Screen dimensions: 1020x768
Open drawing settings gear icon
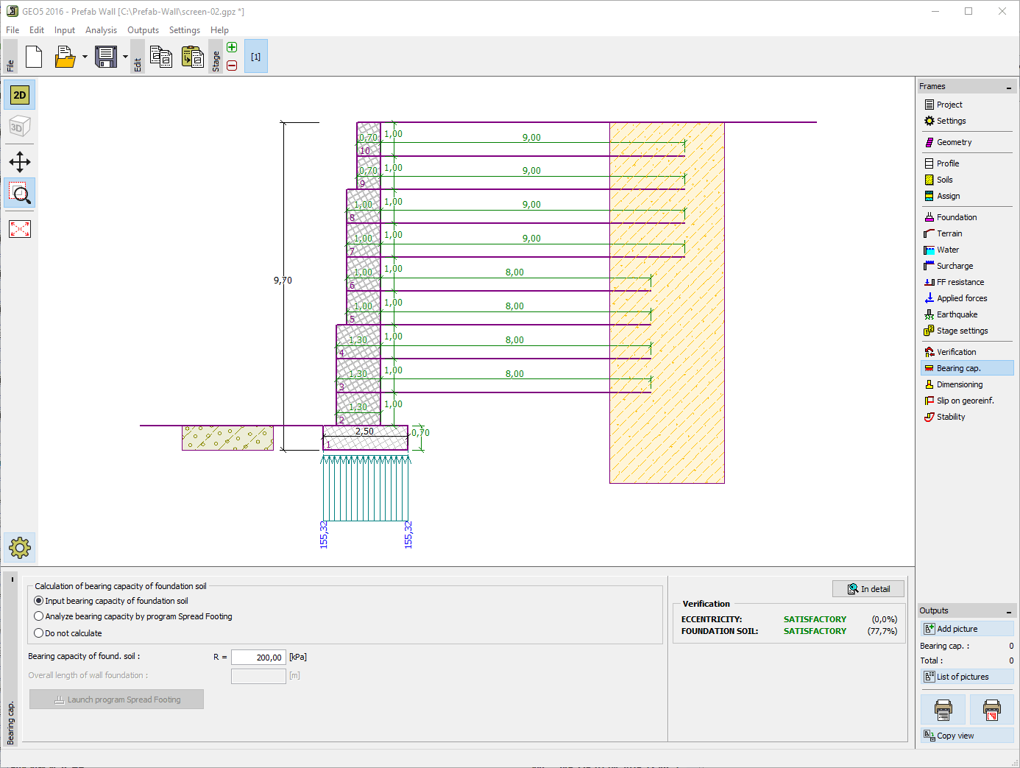(20, 548)
